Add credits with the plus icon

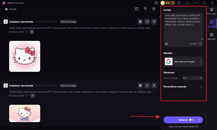tap(173, 3)
